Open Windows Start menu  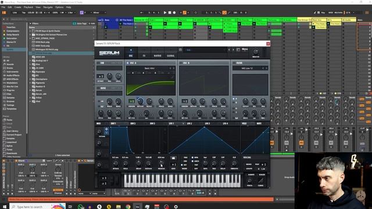[x=4, y=207]
